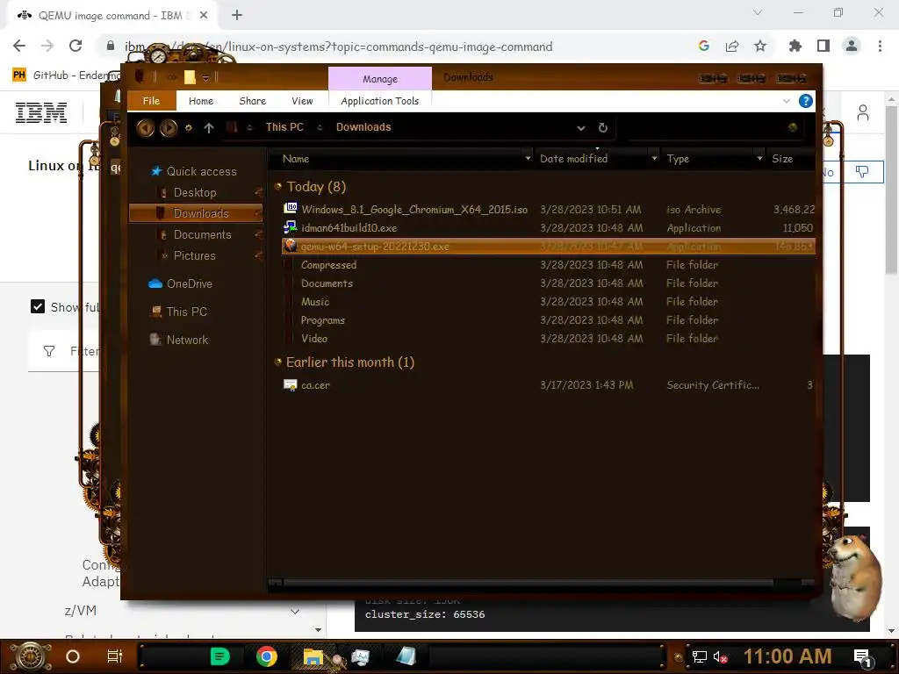This screenshot has height=674, width=899.
Task: Open Cortana search circle on taskbar
Action: point(73,656)
